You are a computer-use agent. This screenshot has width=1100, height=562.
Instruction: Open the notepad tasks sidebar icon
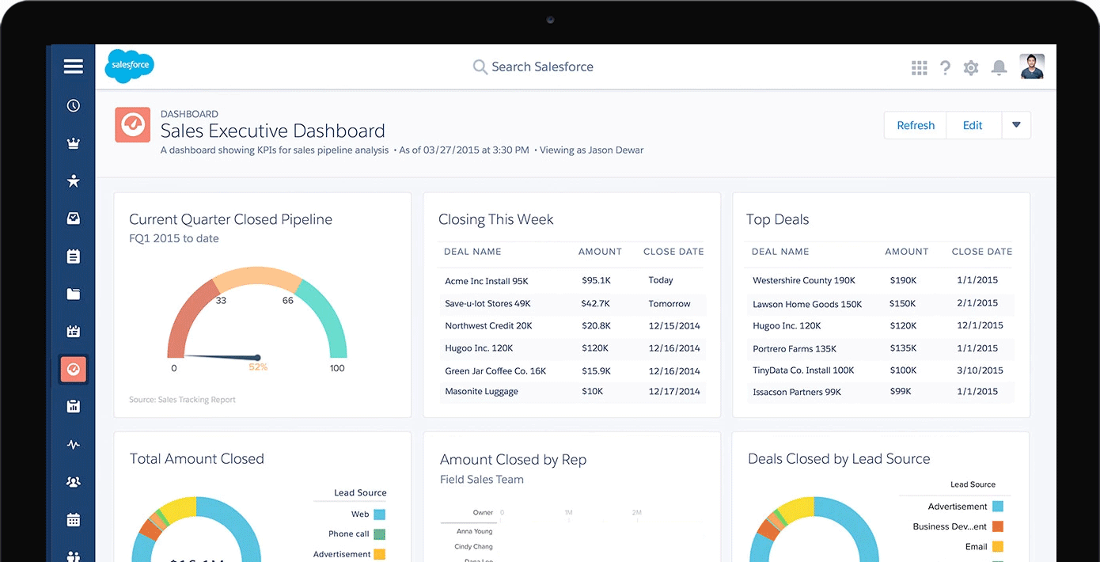74,256
